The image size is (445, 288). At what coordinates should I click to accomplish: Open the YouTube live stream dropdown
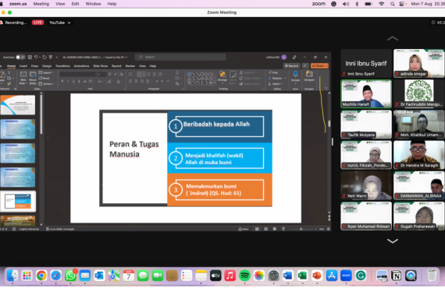coord(60,23)
